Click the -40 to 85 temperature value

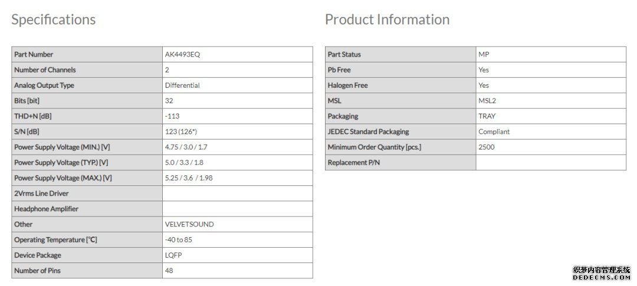point(179,240)
